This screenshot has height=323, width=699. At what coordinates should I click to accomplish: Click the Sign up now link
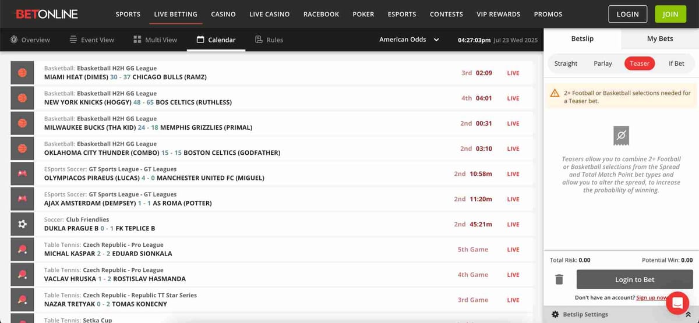coord(652,297)
